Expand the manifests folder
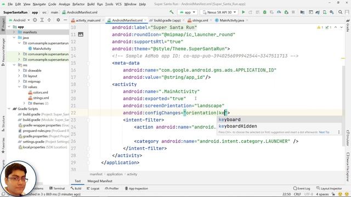 point(14,32)
